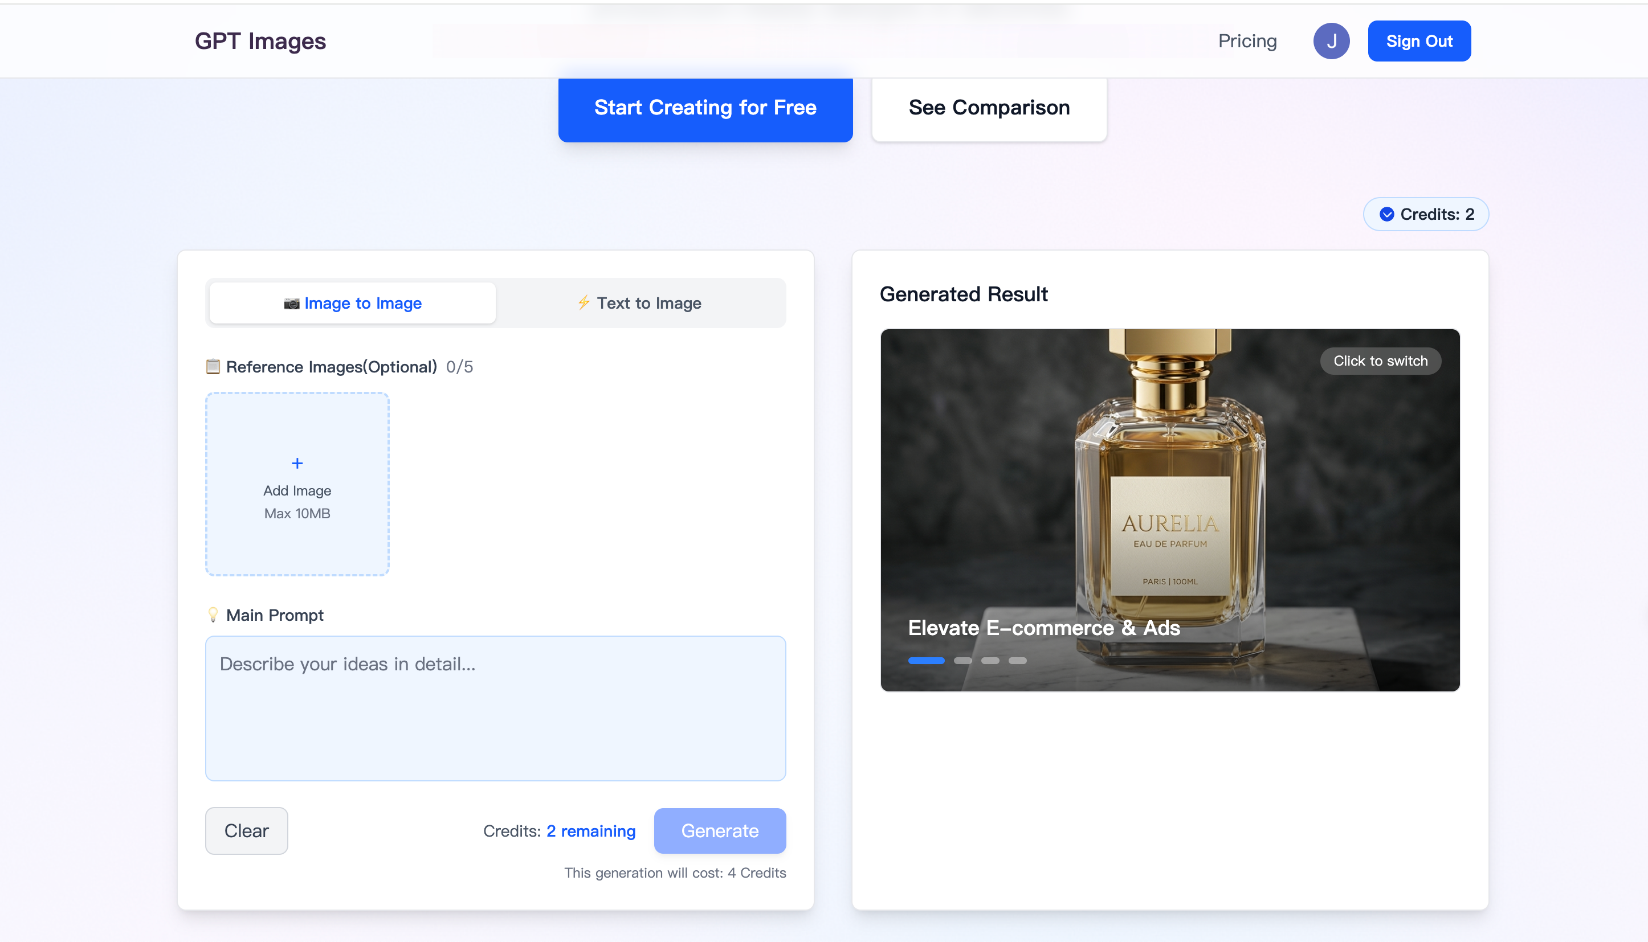Image resolution: width=1648 pixels, height=942 pixels.
Task: Select the first blue carousel indicator
Action: [x=925, y=661]
